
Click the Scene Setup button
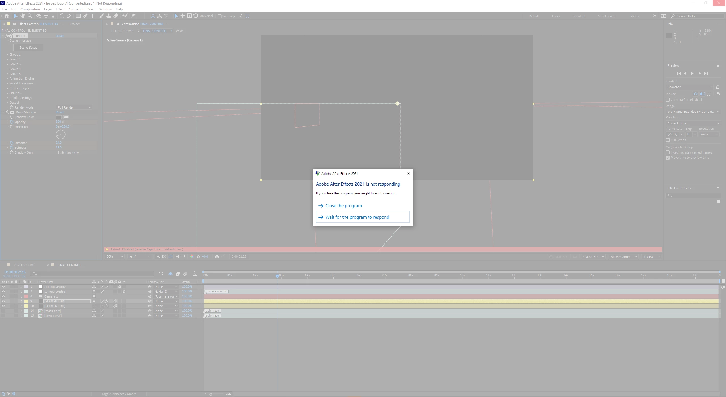pyautogui.click(x=28, y=48)
